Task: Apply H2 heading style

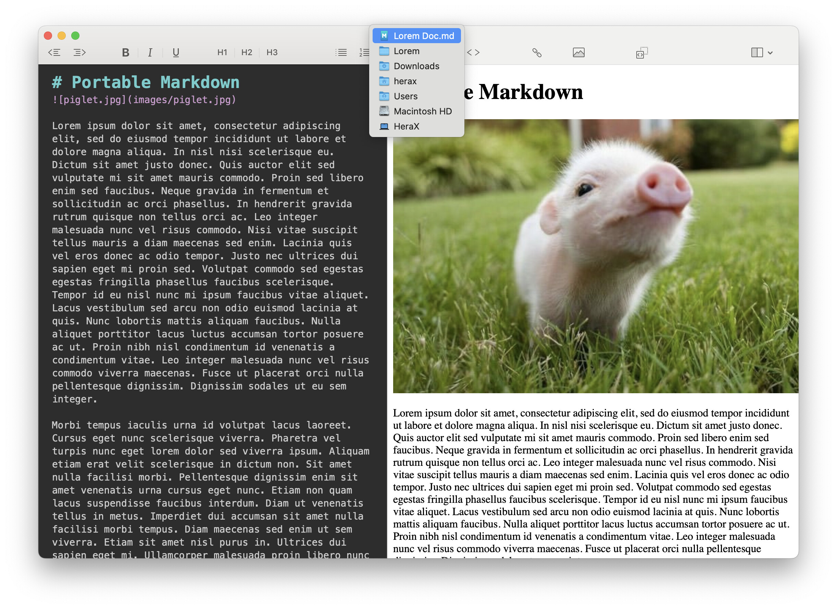Action: pyautogui.click(x=247, y=52)
